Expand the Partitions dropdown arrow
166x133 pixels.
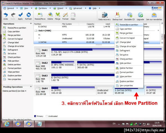coord(50,8)
